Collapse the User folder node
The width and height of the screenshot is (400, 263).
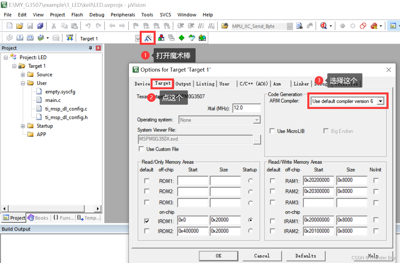[x=23, y=83]
